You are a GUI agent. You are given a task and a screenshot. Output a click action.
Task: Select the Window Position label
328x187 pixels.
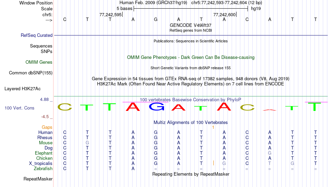36,3
